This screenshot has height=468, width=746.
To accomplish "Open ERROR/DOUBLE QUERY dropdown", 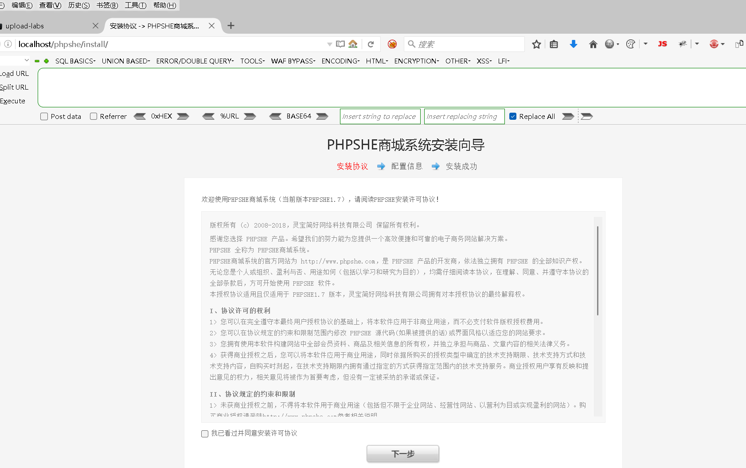I will tap(195, 61).
